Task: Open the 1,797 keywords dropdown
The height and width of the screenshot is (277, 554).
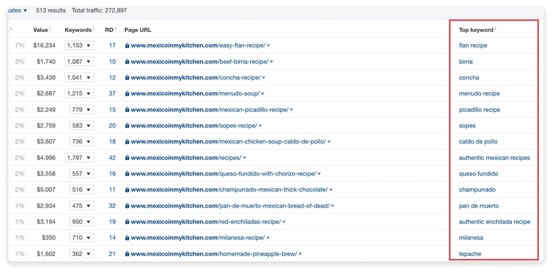Action: pos(79,157)
